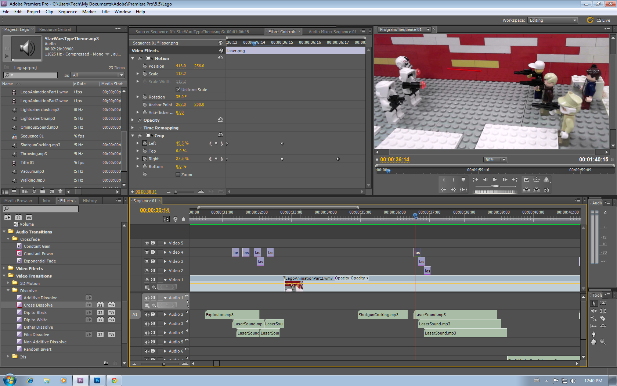Click the CS Live button
Screen dimensions: 617x386
(599, 20)
